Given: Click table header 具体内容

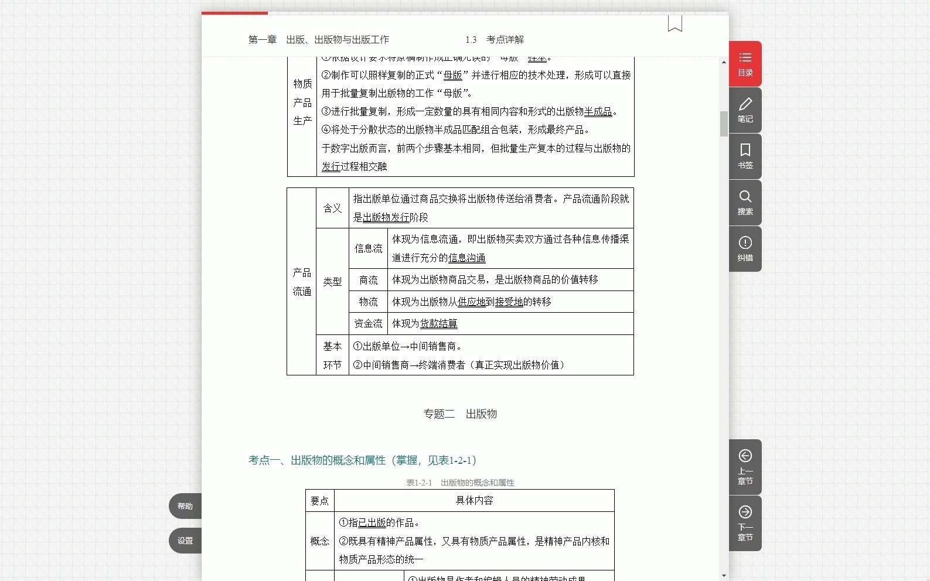Looking at the screenshot, I should coord(474,500).
